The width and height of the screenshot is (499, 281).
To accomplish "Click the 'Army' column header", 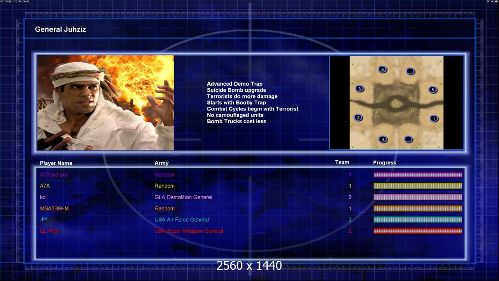I will click(x=161, y=163).
